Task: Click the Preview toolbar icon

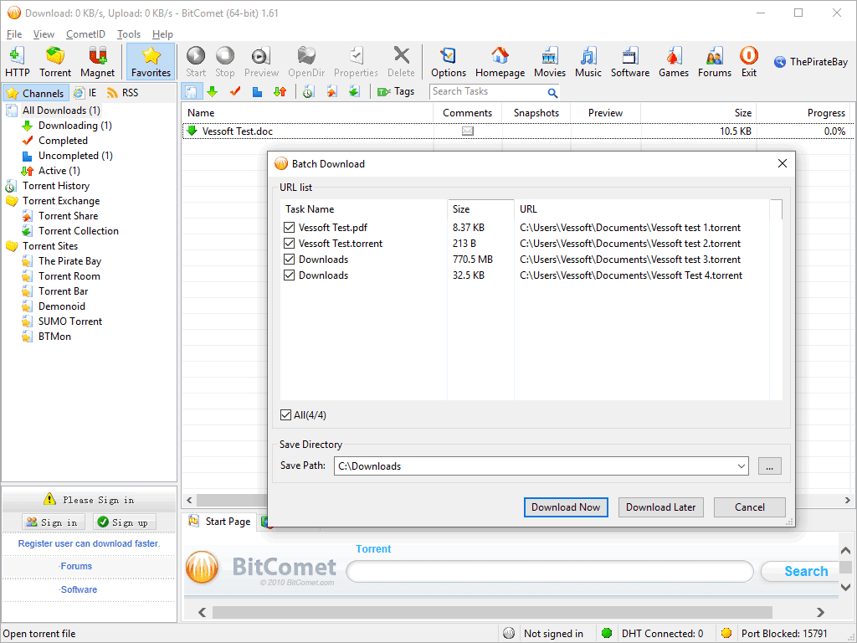Action: click(261, 62)
